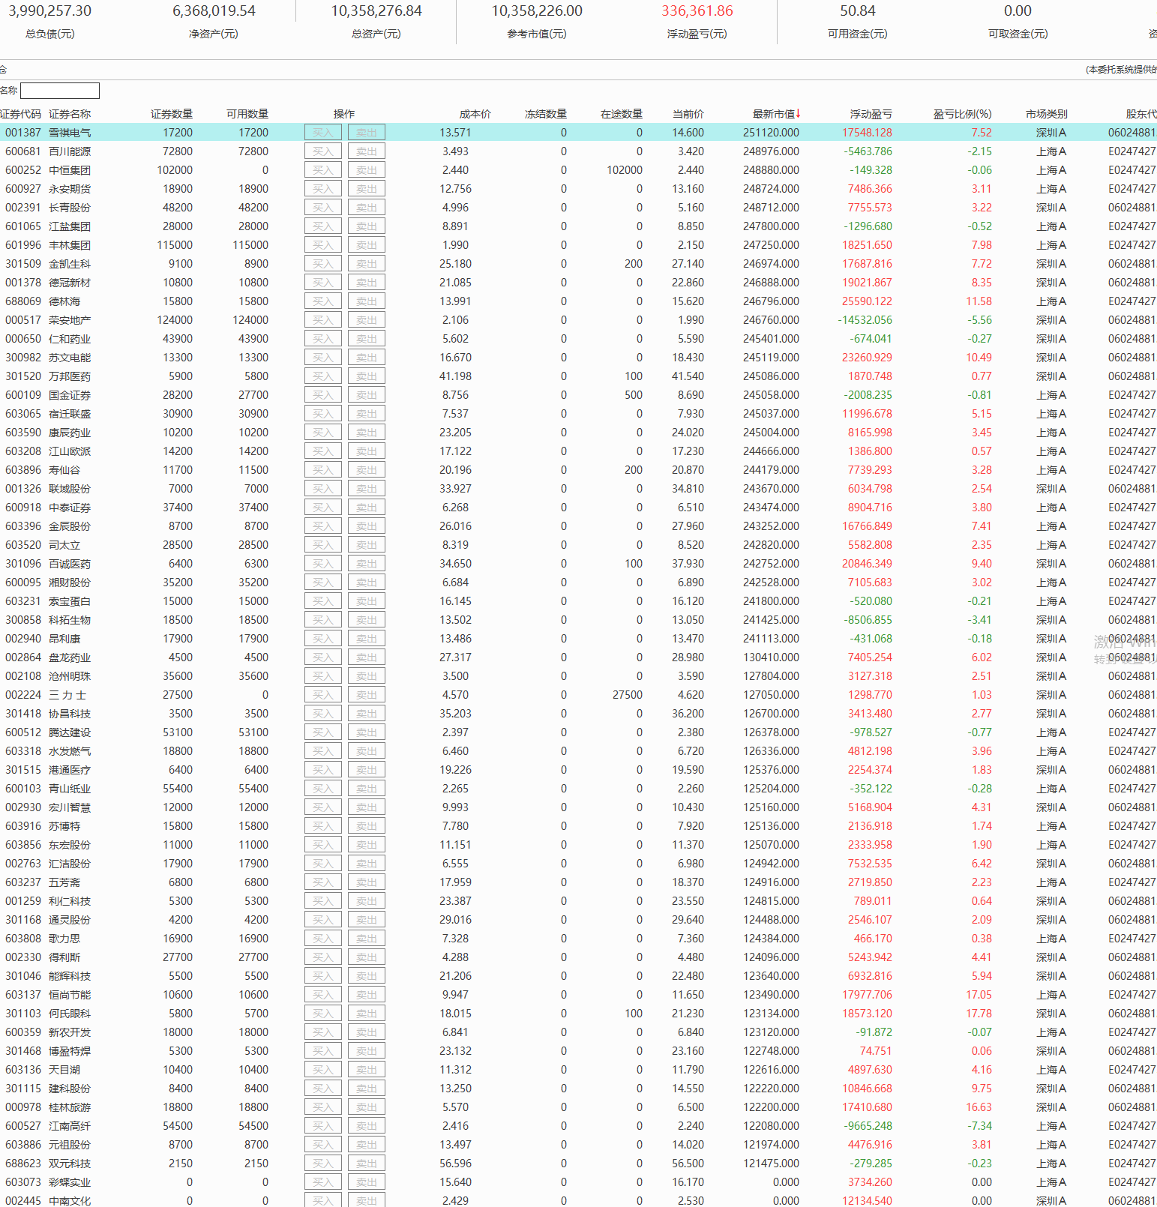Click 买入 button for 康辰药业
The image size is (1157, 1207).
tap(323, 433)
